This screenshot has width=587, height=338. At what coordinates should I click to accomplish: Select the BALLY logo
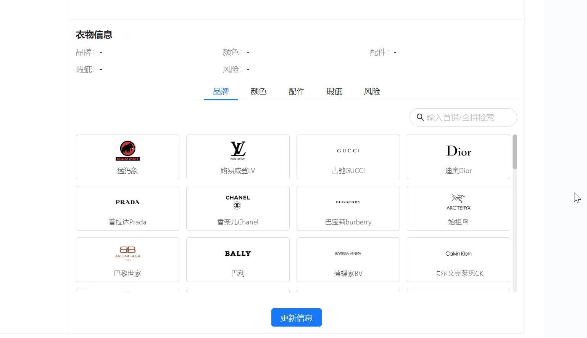[x=238, y=253]
